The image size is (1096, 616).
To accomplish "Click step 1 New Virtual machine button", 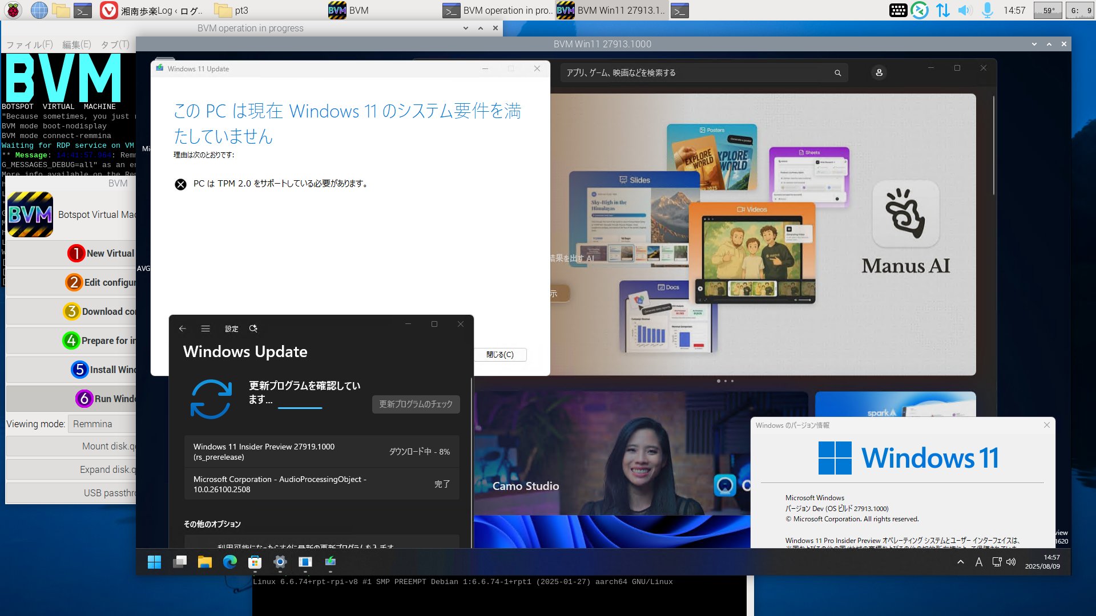I will [71, 253].
